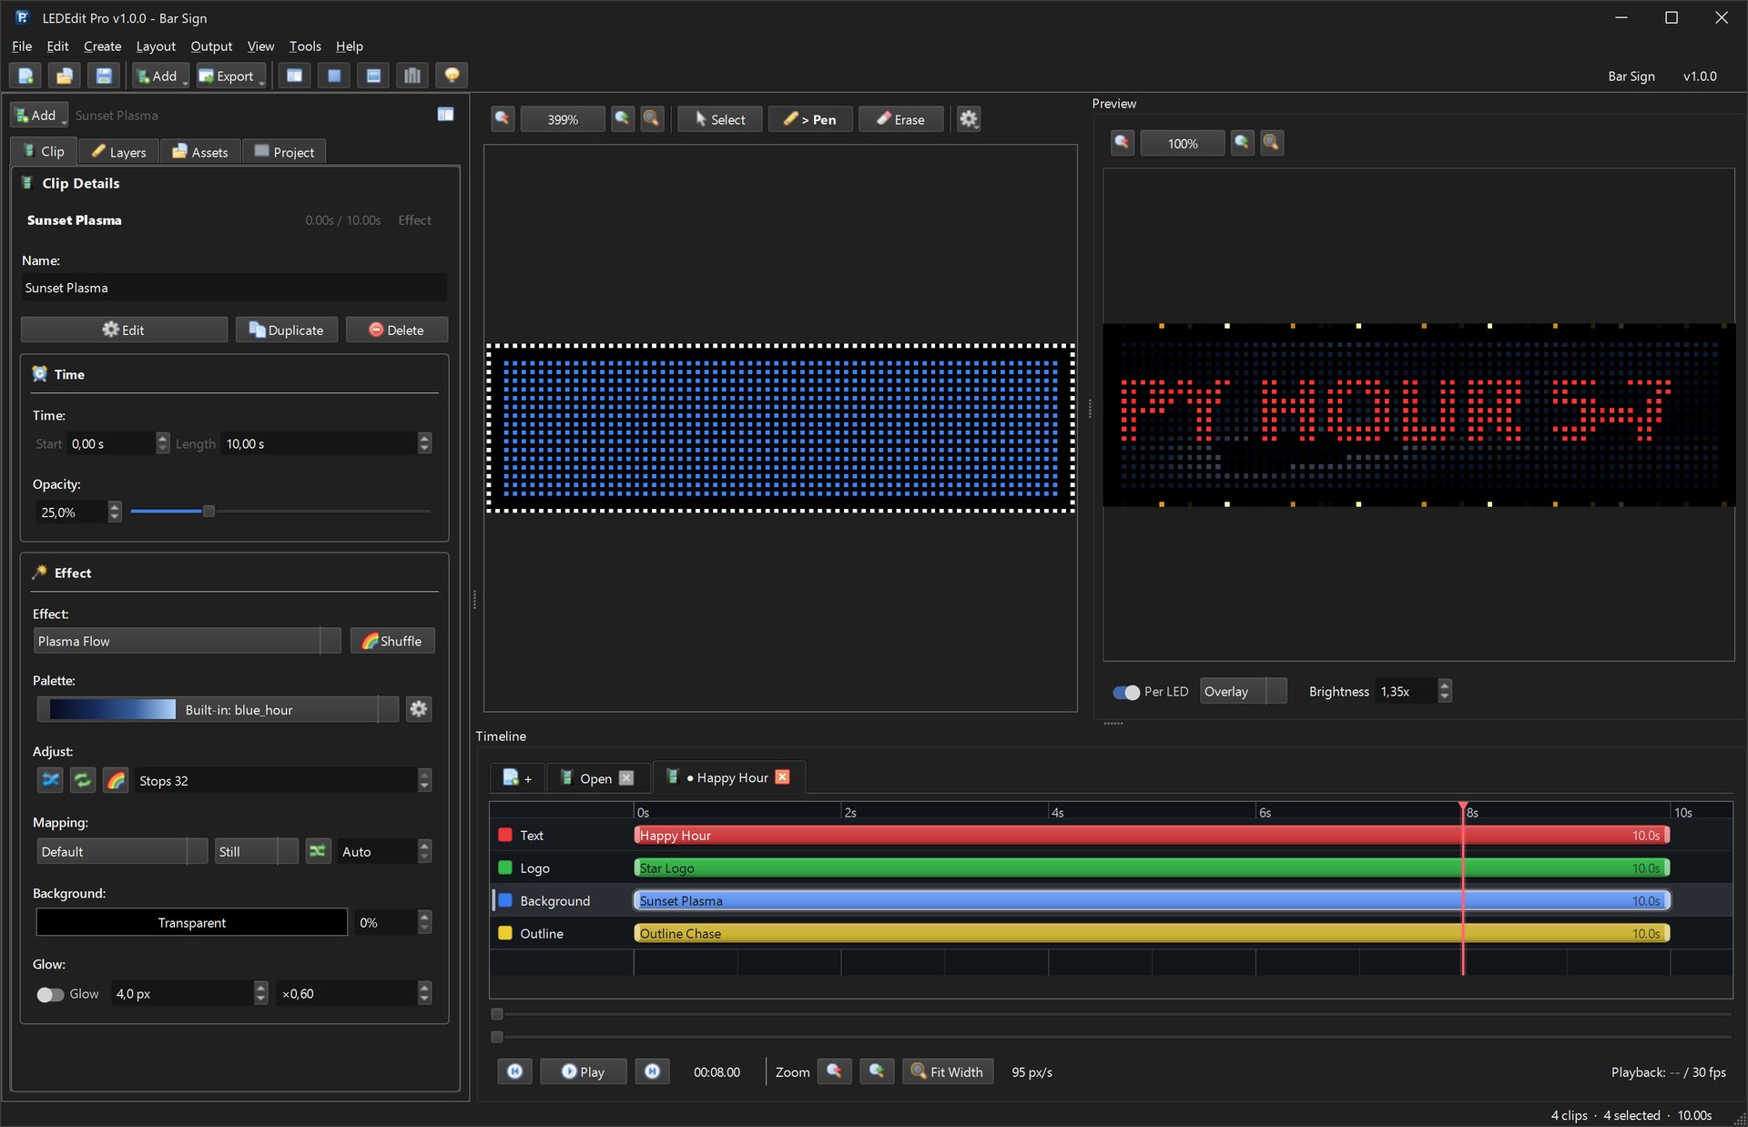Viewport: 1748px width, 1127px height.
Task: Click the green cycle palette Adjust icon
Action: (x=83, y=780)
